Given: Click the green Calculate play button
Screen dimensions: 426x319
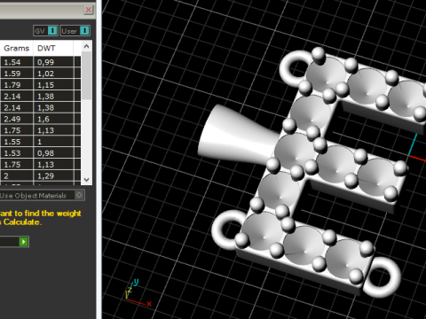Looking at the screenshot, I should pos(24,242).
